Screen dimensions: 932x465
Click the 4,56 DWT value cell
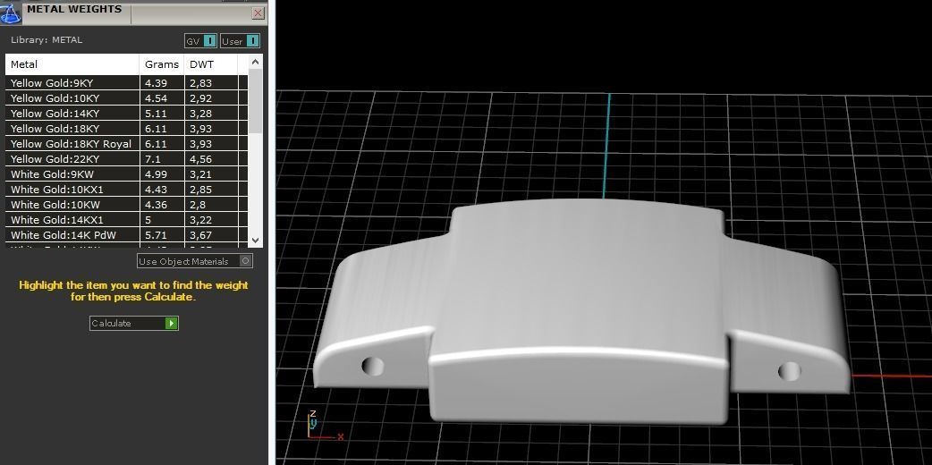click(x=211, y=159)
